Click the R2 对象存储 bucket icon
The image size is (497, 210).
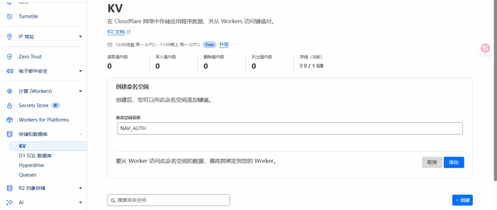point(9,188)
